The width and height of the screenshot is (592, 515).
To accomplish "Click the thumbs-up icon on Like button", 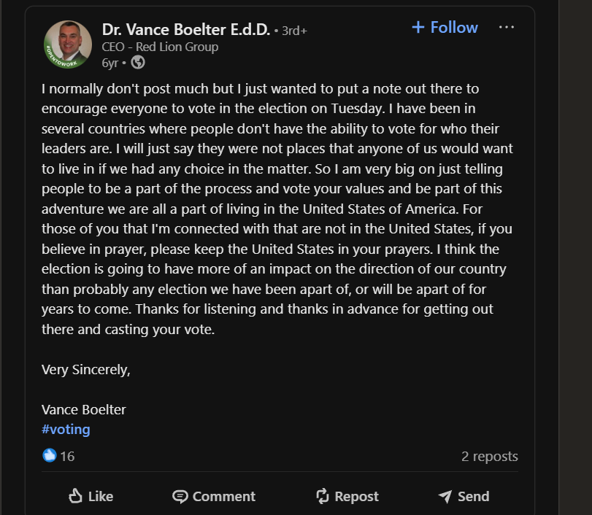I will [x=75, y=496].
